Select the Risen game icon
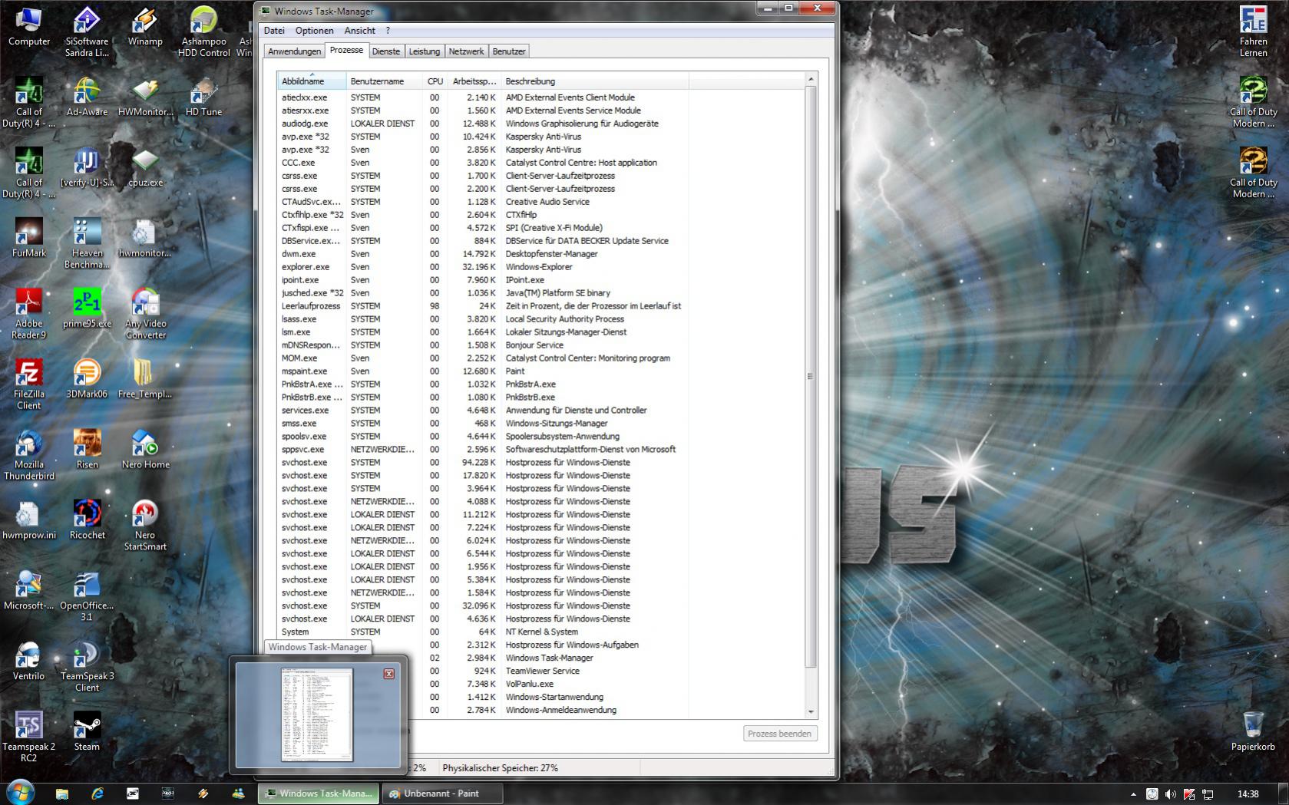Screen dimensions: 1289x805 [87, 450]
